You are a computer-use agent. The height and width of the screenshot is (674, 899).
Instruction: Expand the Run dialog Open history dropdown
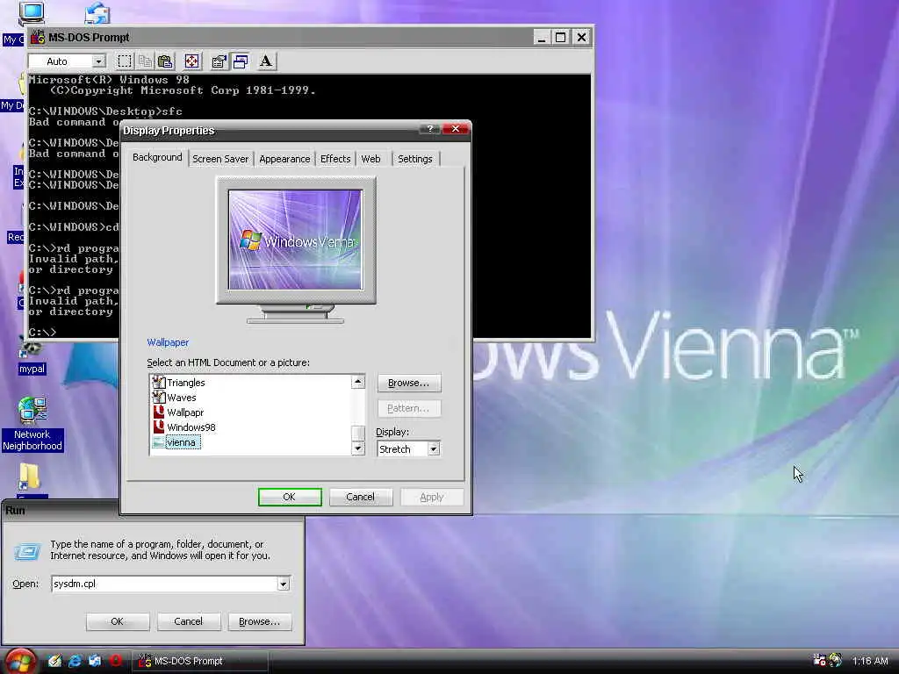[x=284, y=584]
